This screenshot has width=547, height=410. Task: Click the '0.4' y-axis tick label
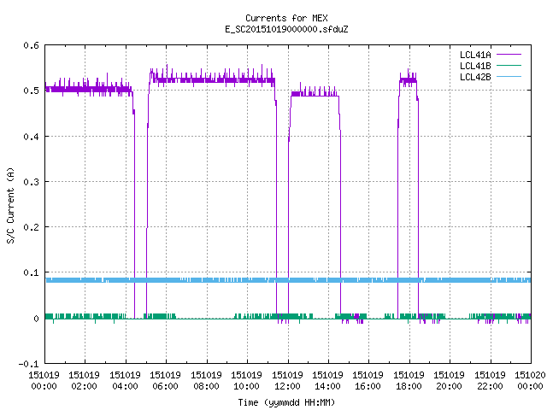(31, 137)
